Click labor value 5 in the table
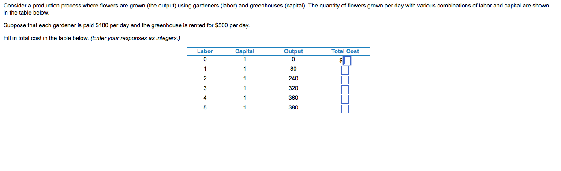 (205, 108)
